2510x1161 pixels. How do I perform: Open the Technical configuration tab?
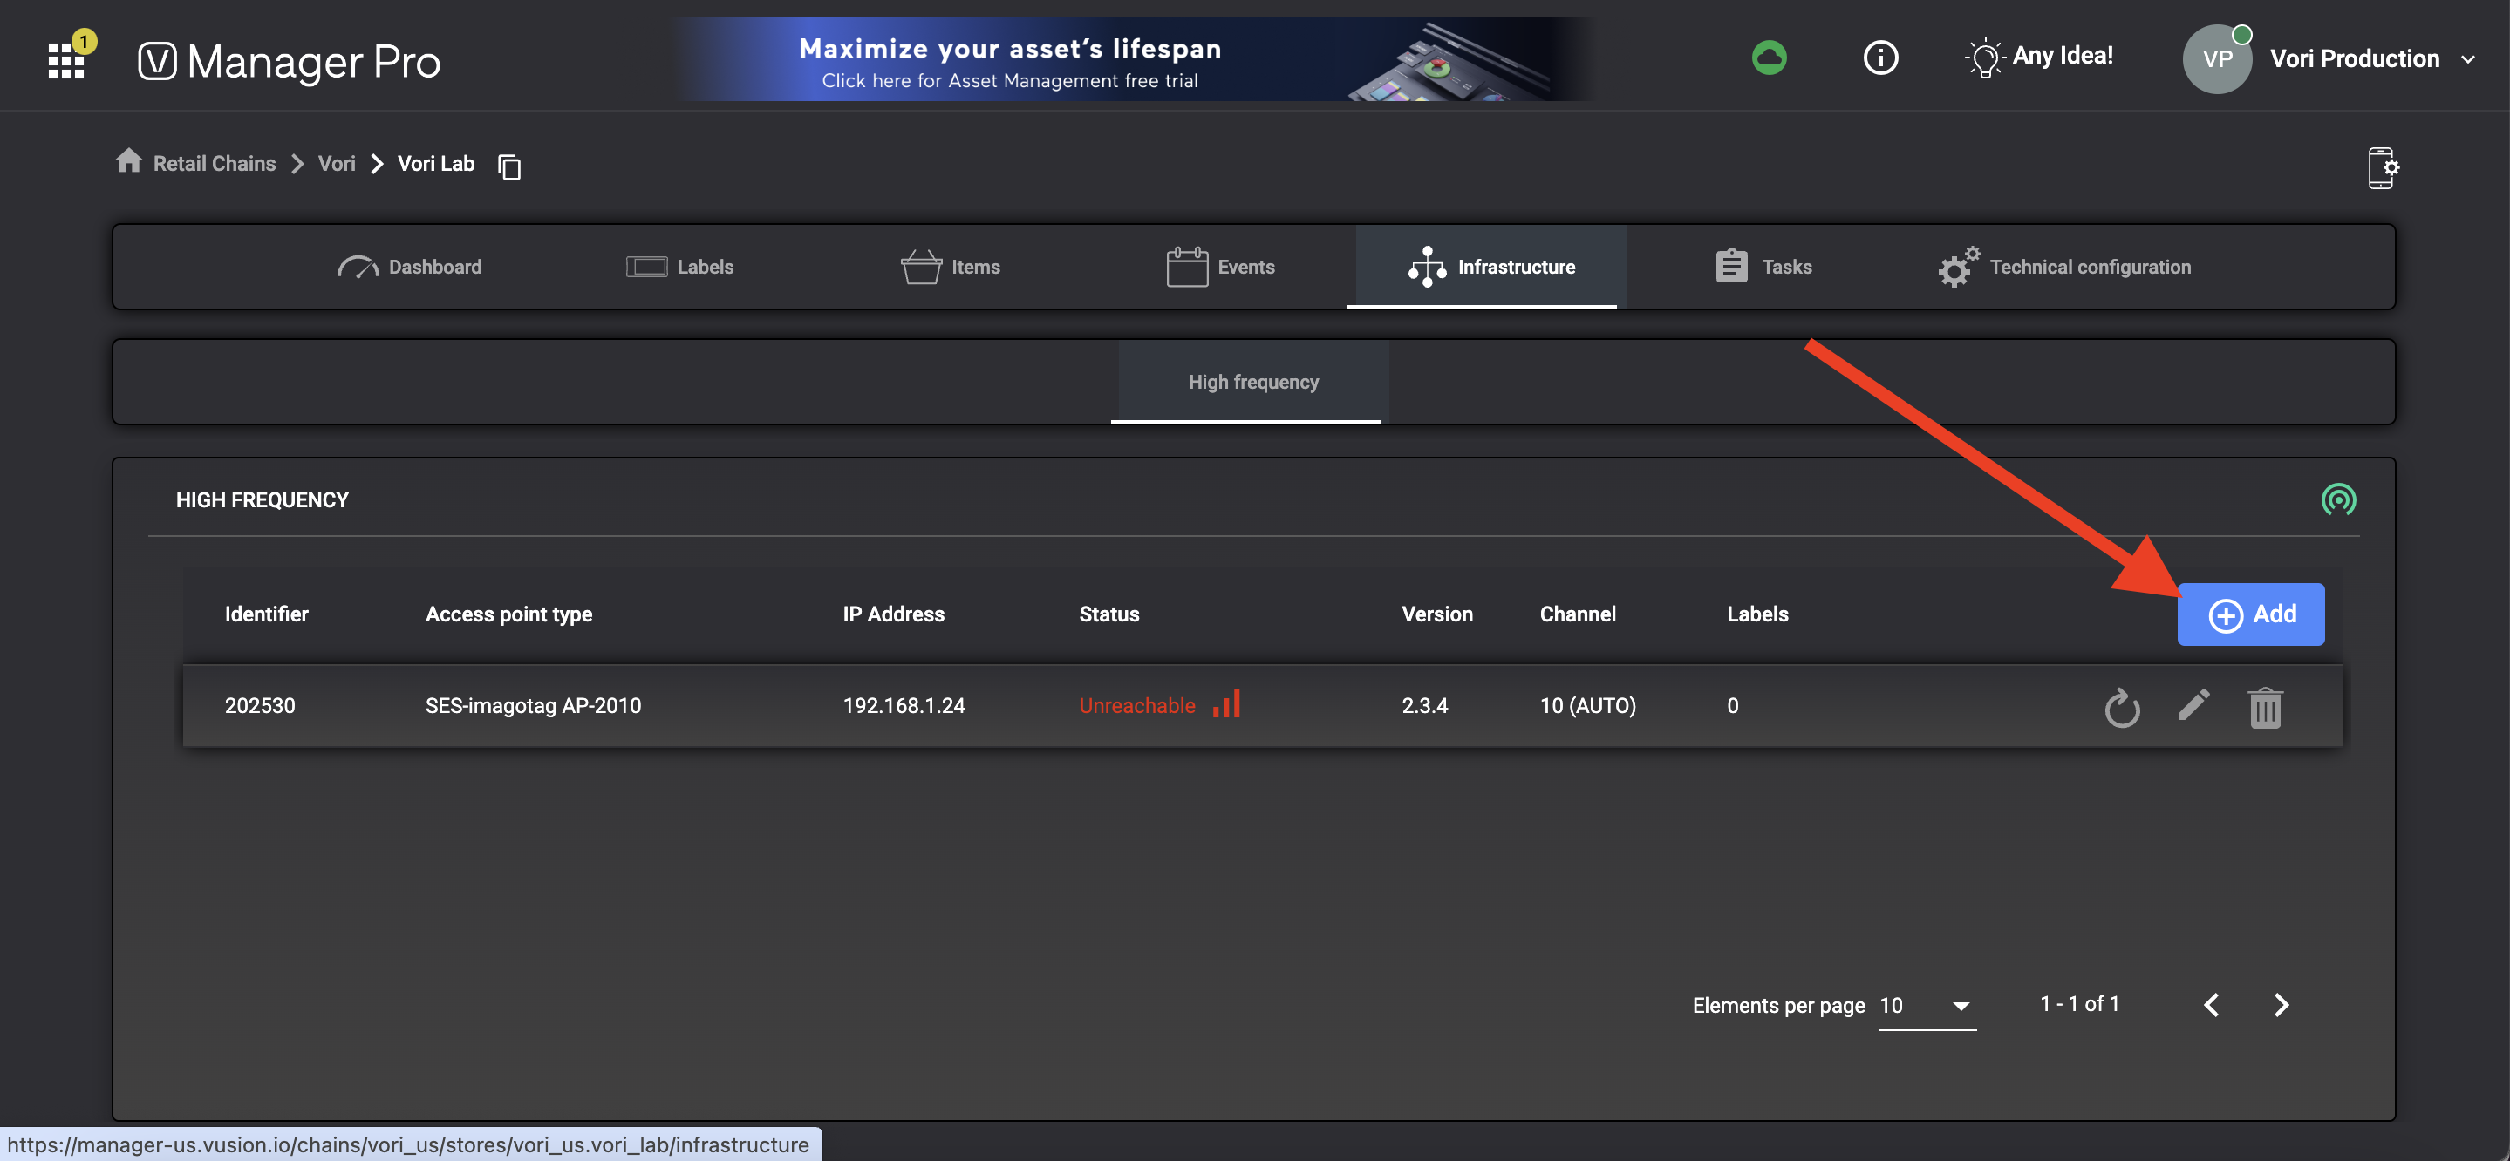(2064, 267)
